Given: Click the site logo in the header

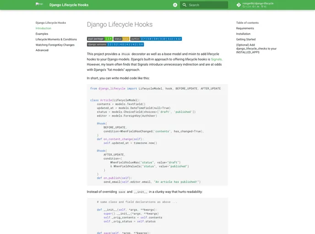Looking at the screenshot, I should tap(39, 4).
